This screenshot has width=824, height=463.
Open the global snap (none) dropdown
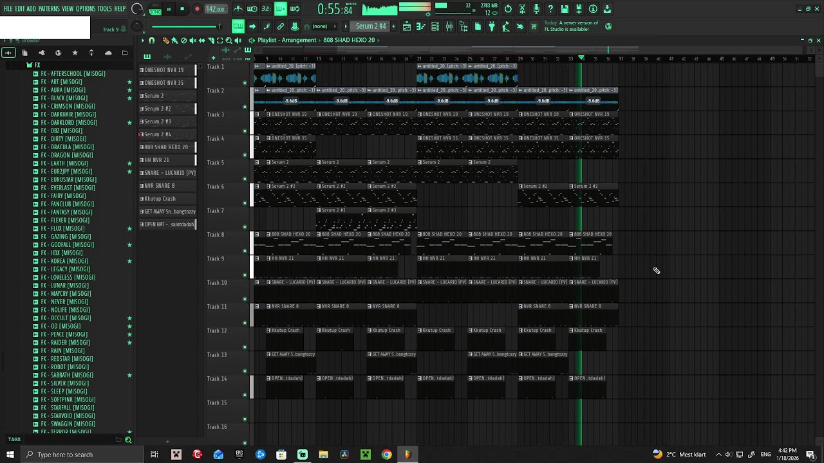(324, 26)
